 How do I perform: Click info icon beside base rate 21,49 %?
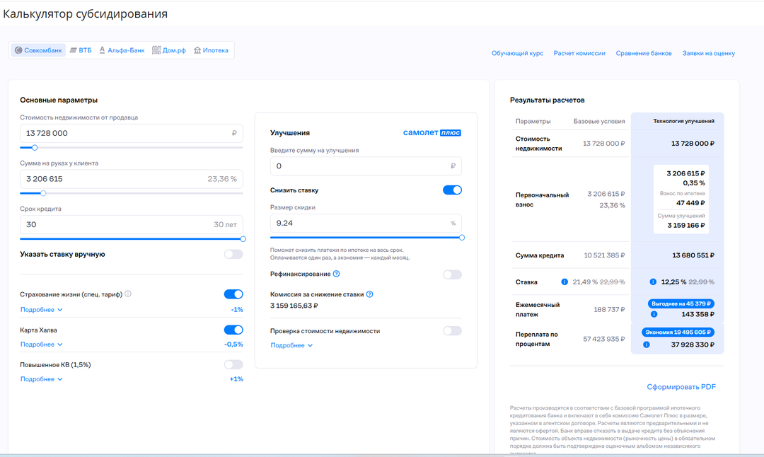[x=565, y=282]
